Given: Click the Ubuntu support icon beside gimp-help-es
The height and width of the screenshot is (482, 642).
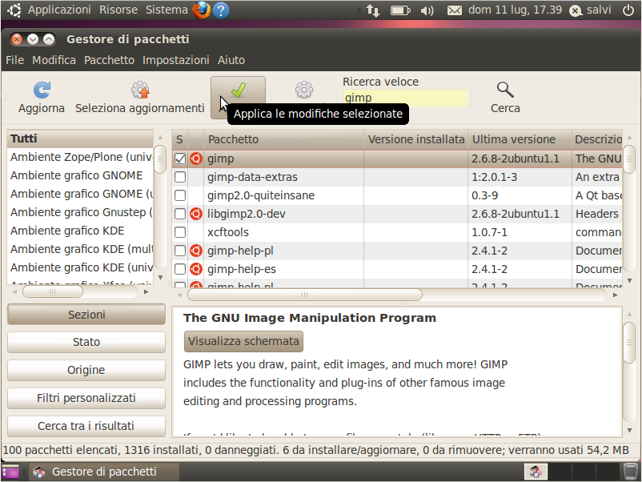Looking at the screenshot, I should click(196, 269).
